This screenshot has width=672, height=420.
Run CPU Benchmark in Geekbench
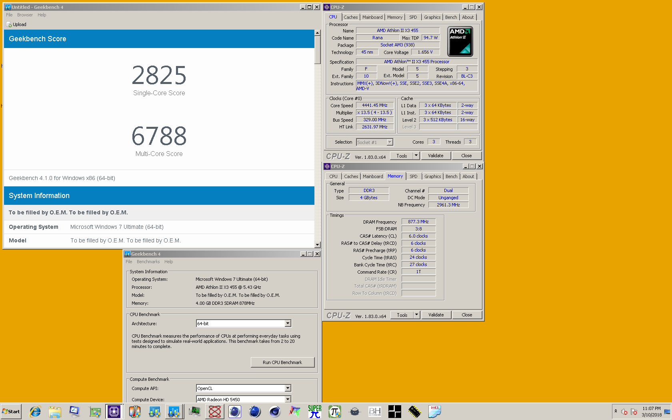[282, 362]
